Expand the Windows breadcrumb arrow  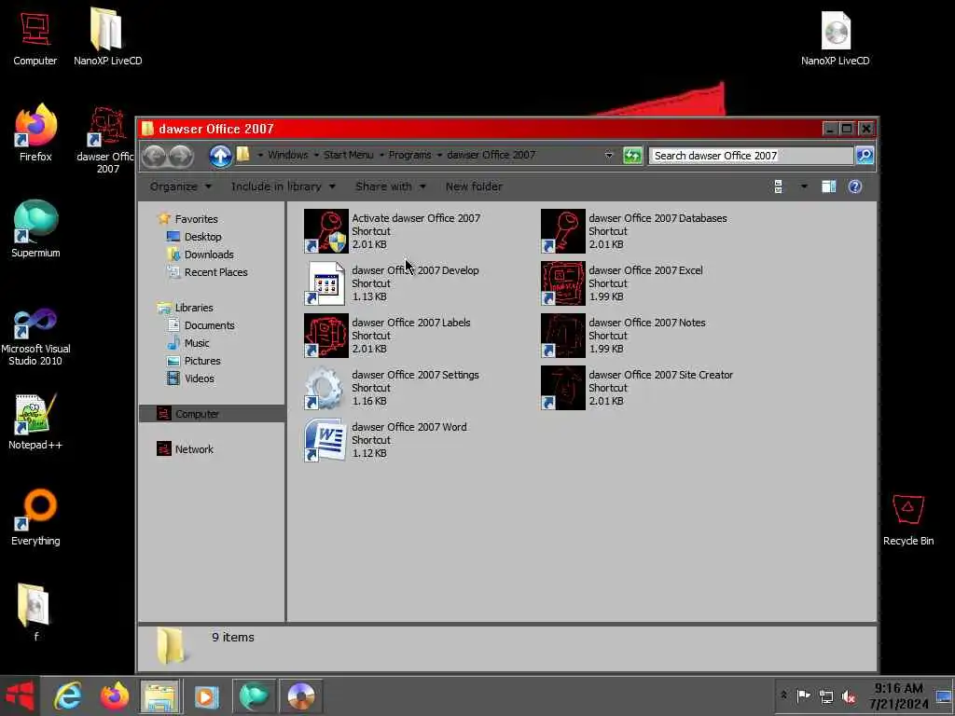316,156
